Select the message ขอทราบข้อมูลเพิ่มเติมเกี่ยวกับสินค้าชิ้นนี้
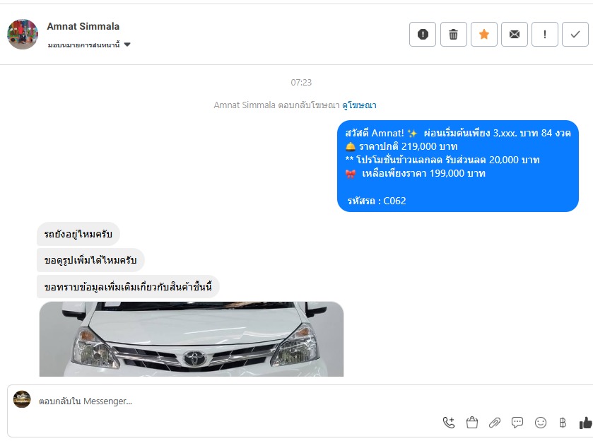 (x=128, y=287)
